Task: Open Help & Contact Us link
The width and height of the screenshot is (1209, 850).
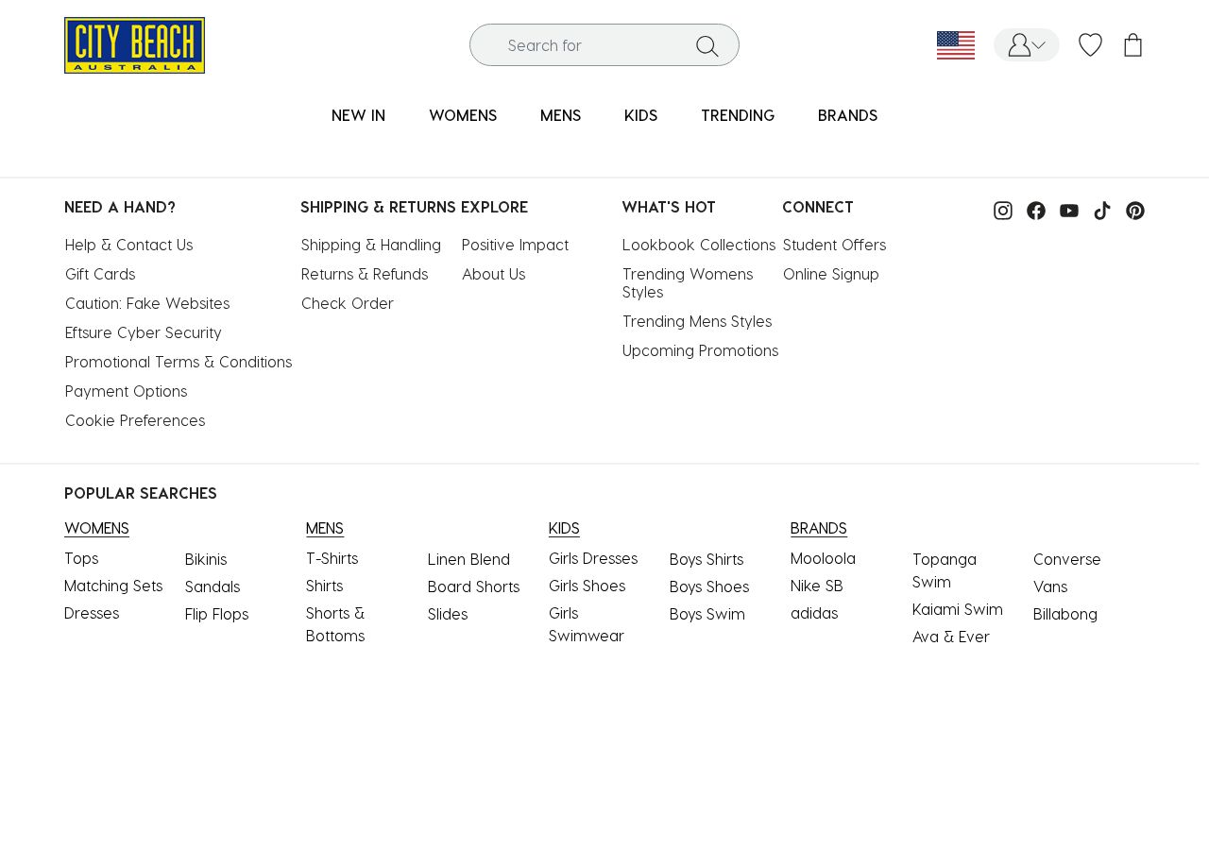Action: 129,245
